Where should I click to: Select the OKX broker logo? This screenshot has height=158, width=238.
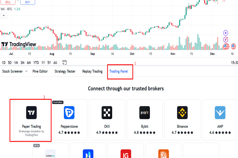(x=107, y=113)
